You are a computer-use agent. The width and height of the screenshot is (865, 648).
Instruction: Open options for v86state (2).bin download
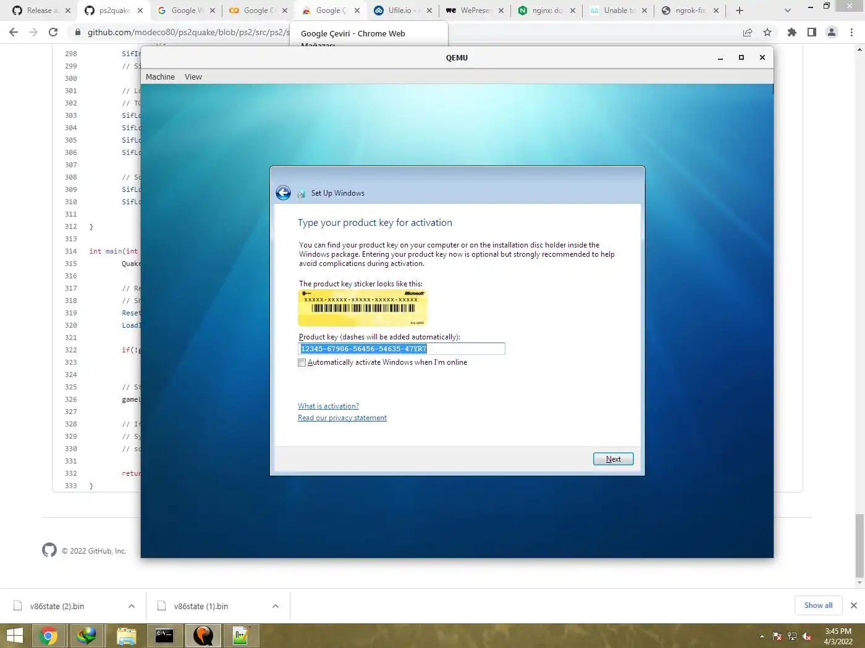coord(132,606)
